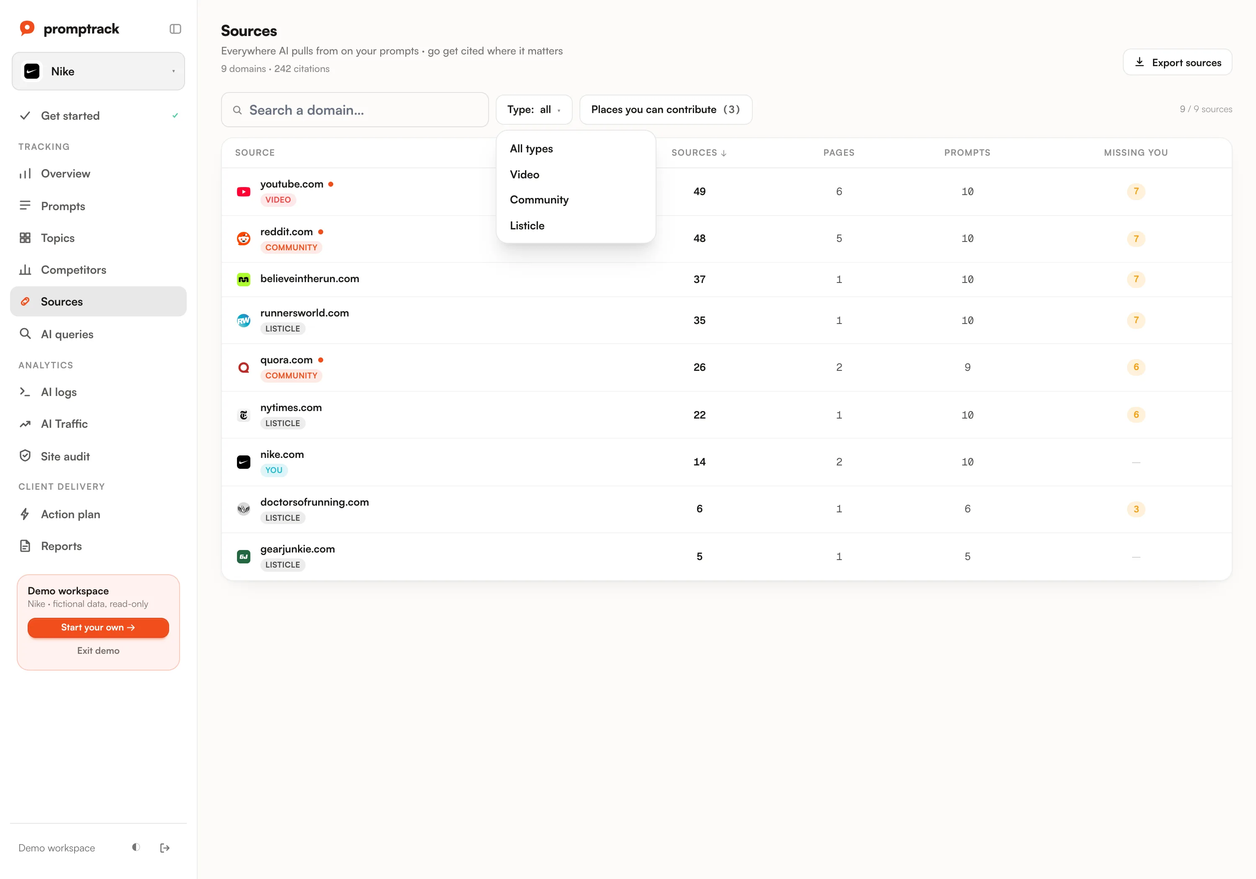The width and height of the screenshot is (1256, 879).
Task: Click the Export sources button
Action: (1177, 62)
